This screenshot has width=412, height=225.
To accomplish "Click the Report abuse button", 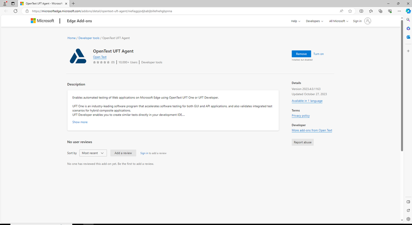I will pos(302,142).
